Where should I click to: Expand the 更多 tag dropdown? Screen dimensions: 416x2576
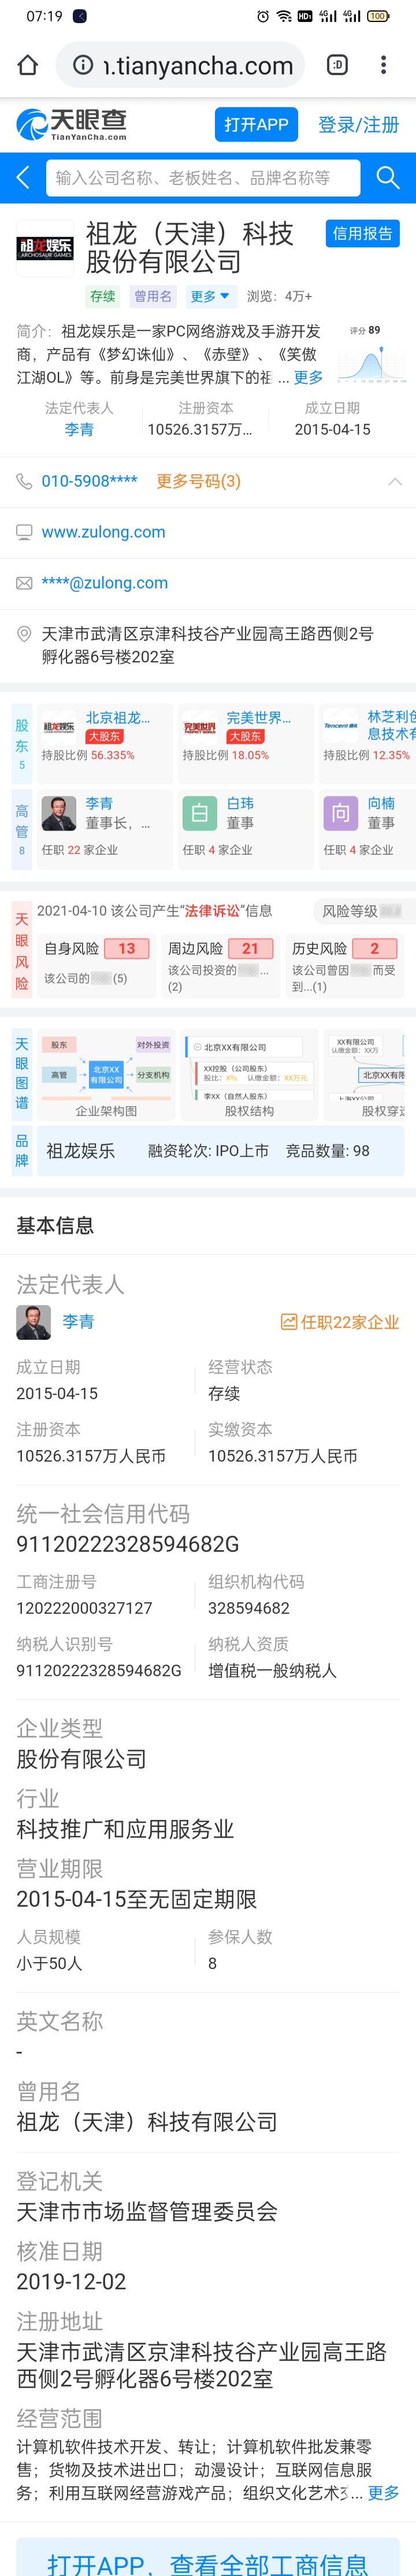210,297
